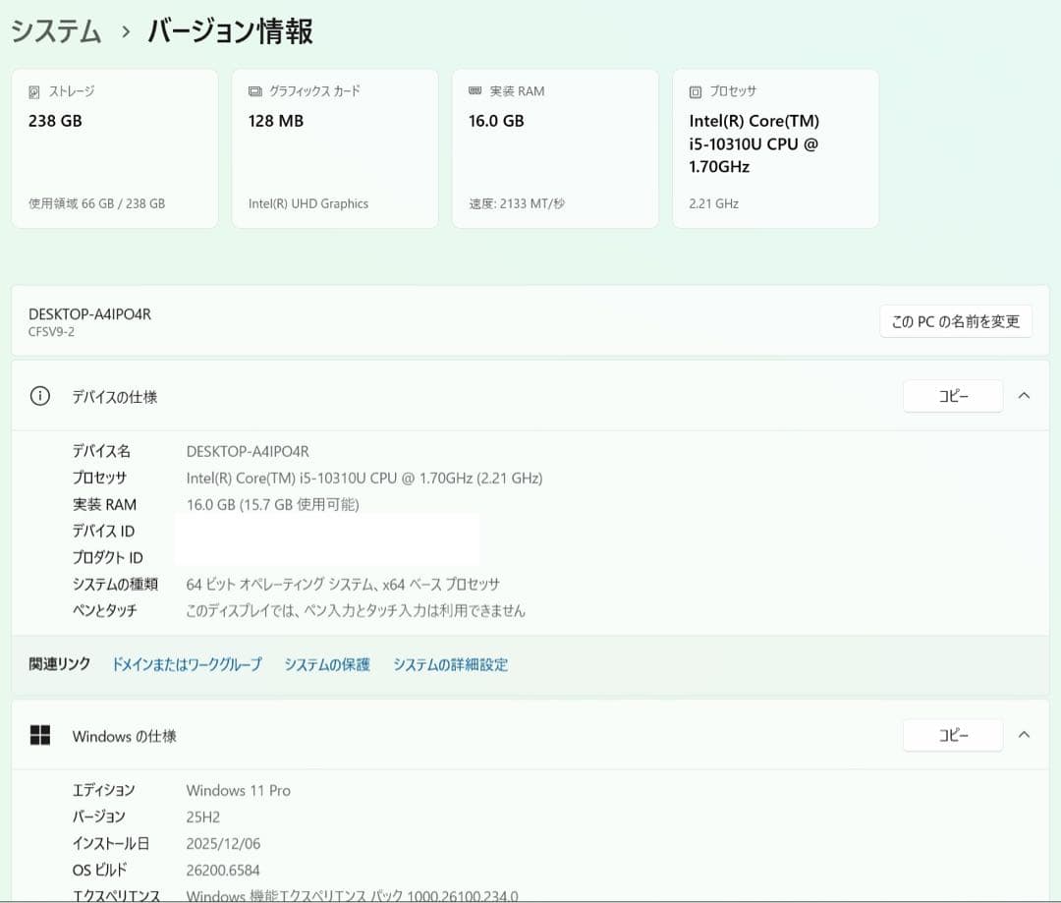Click the プロセッサ card icon
1061x903 pixels.
[695, 90]
